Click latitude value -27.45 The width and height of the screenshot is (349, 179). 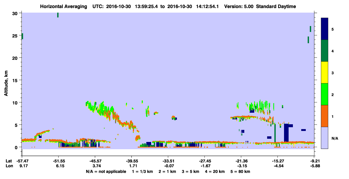coord(205,161)
